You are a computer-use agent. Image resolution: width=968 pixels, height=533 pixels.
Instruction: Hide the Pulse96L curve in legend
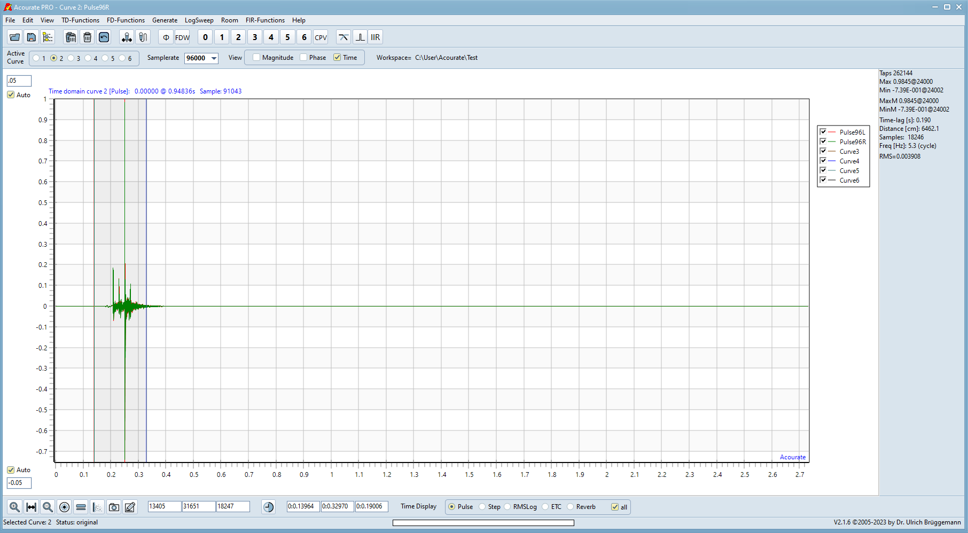(x=823, y=132)
